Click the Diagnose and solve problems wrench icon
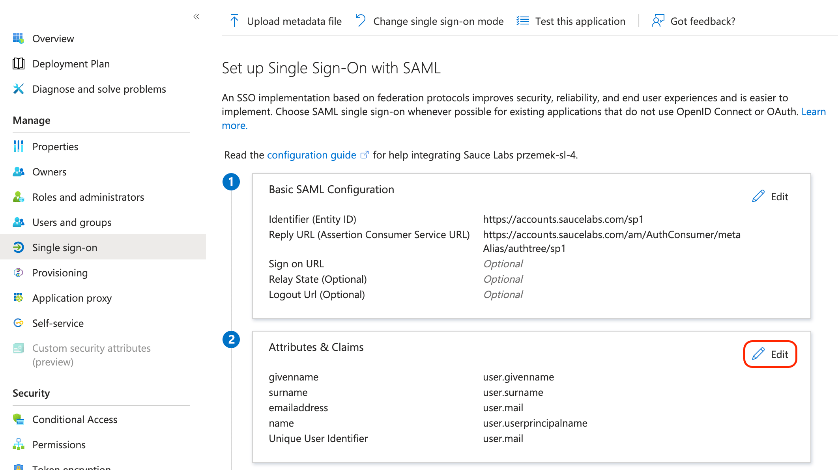The image size is (838, 470). click(x=18, y=89)
